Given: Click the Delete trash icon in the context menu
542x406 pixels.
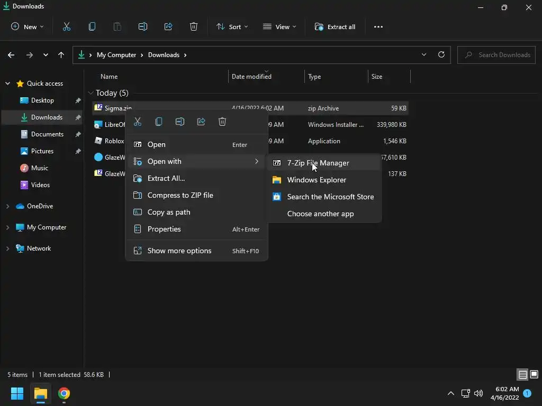Looking at the screenshot, I should coord(222,122).
